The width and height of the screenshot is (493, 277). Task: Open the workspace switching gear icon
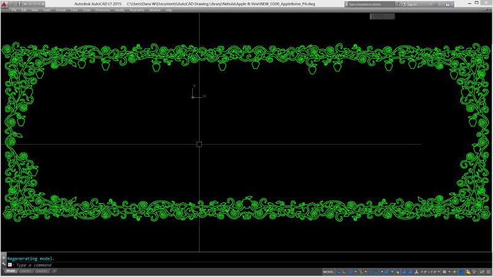444,271
